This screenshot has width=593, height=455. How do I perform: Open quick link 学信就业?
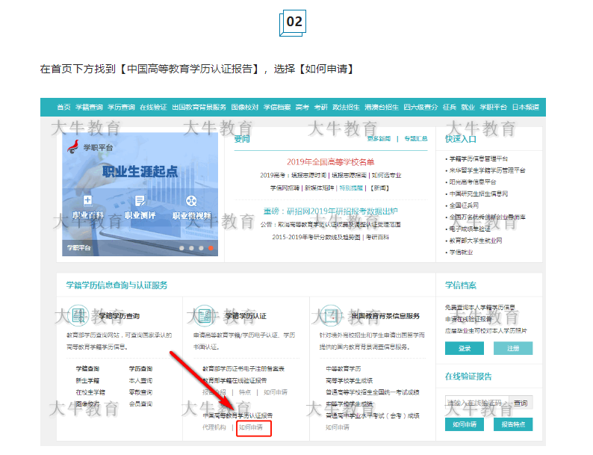point(461,253)
